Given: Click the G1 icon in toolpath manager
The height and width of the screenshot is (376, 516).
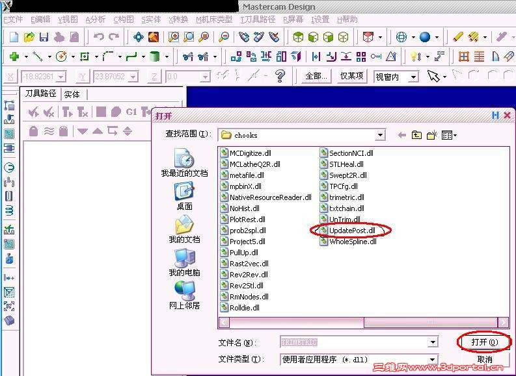Looking at the screenshot, I should click(x=131, y=112).
